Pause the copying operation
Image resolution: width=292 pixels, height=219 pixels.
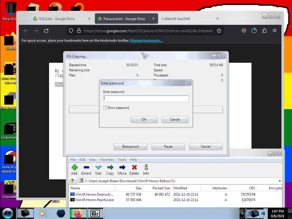168,147
